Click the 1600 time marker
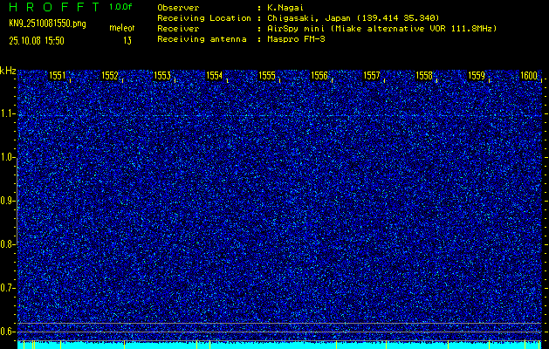 click(529, 76)
